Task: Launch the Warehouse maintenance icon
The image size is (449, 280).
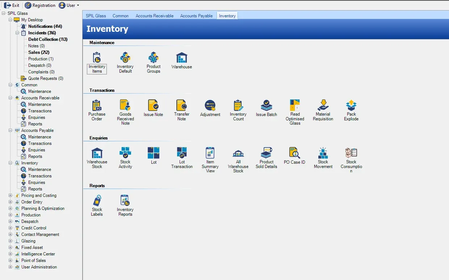Action: (181, 60)
